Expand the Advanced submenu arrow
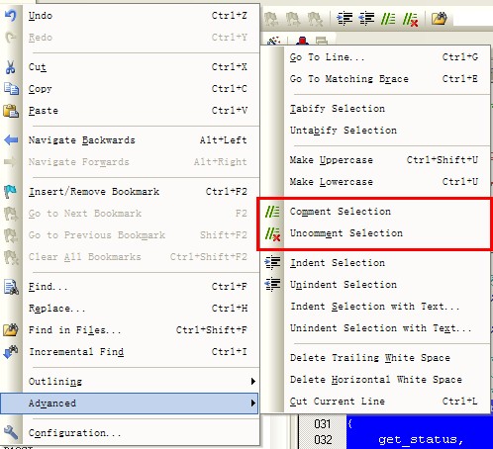Screen dimensions: 493x449 pyautogui.click(x=252, y=404)
